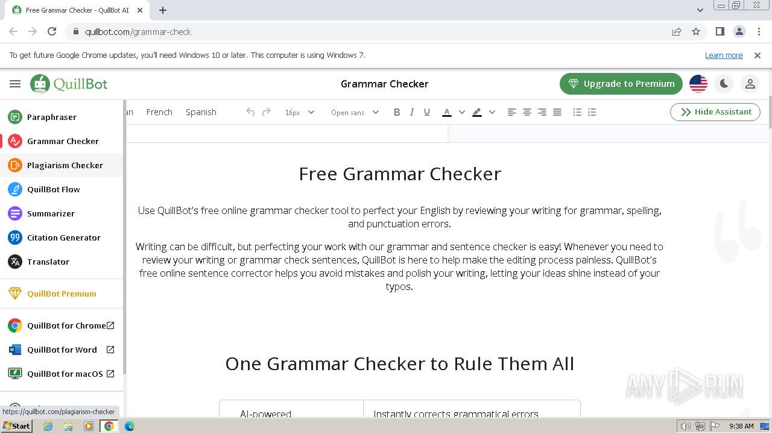Open QuillBot for macOS link

coord(62,374)
